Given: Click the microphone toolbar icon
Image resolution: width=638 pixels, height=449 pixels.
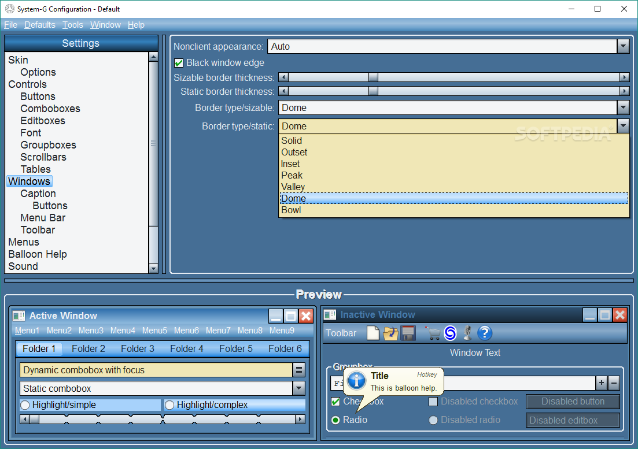Looking at the screenshot, I should point(467,333).
